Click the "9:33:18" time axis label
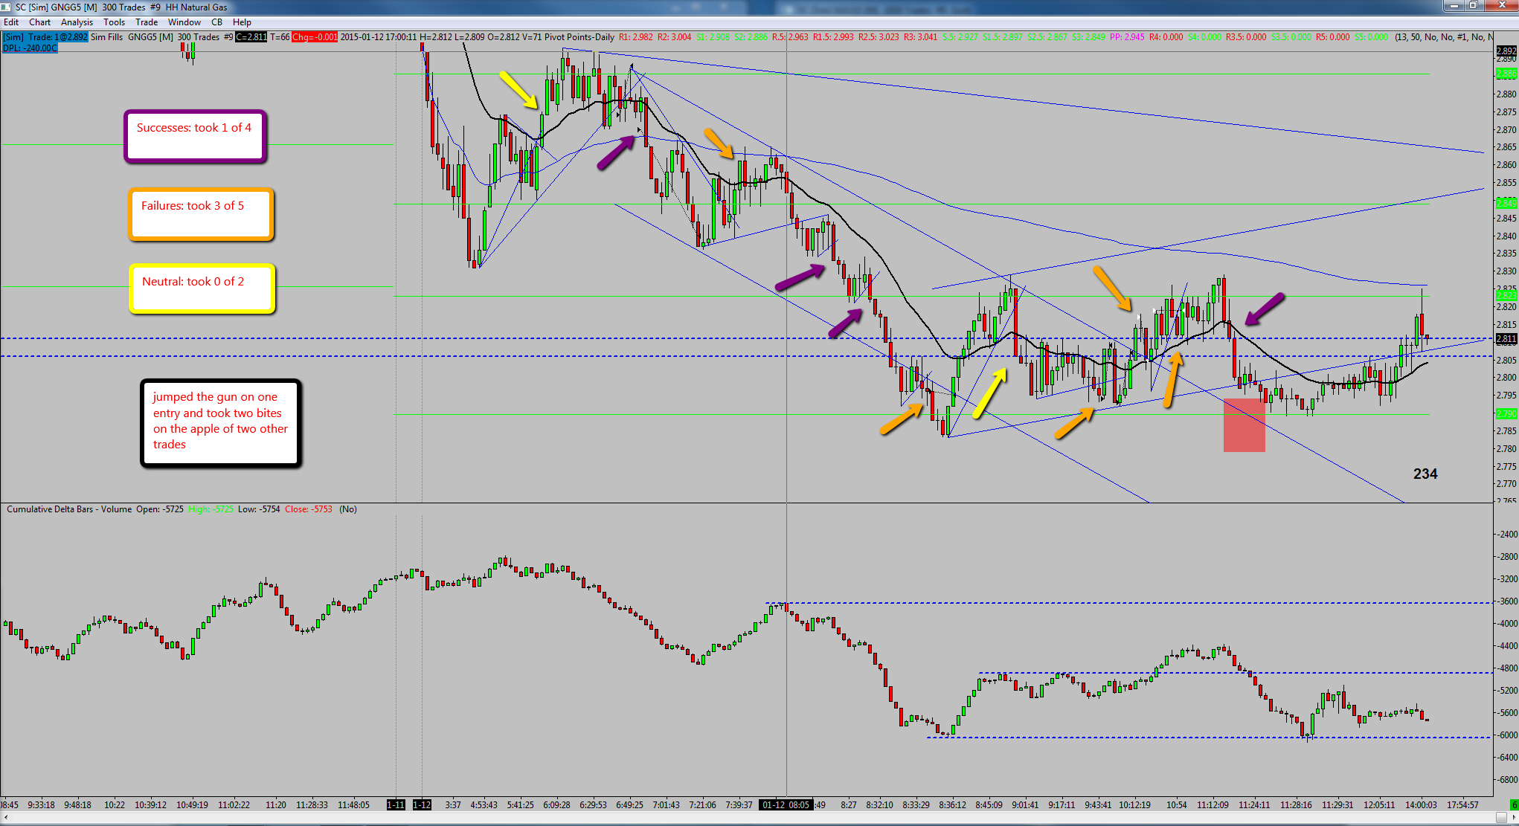Screen dimensions: 1519x826 click(41, 804)
